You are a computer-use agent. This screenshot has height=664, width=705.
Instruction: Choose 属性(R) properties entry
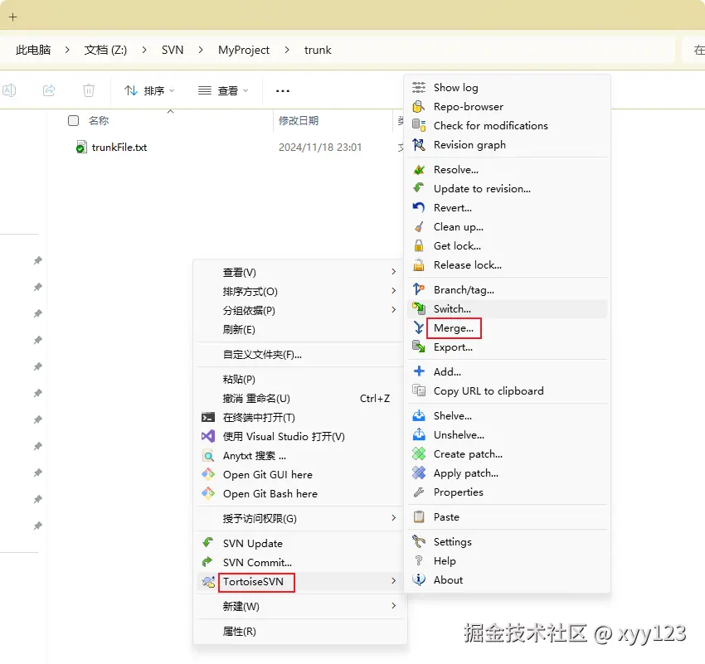pos(299,631)
